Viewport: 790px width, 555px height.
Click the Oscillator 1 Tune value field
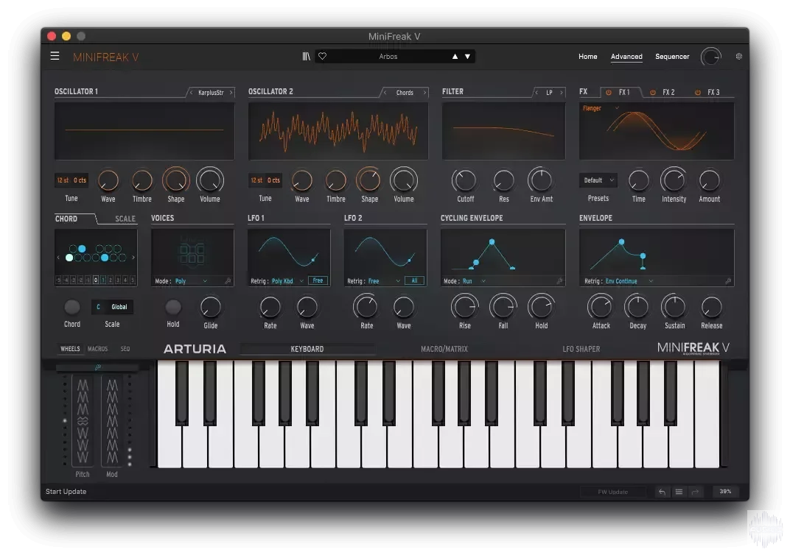(x=71, y=180)
